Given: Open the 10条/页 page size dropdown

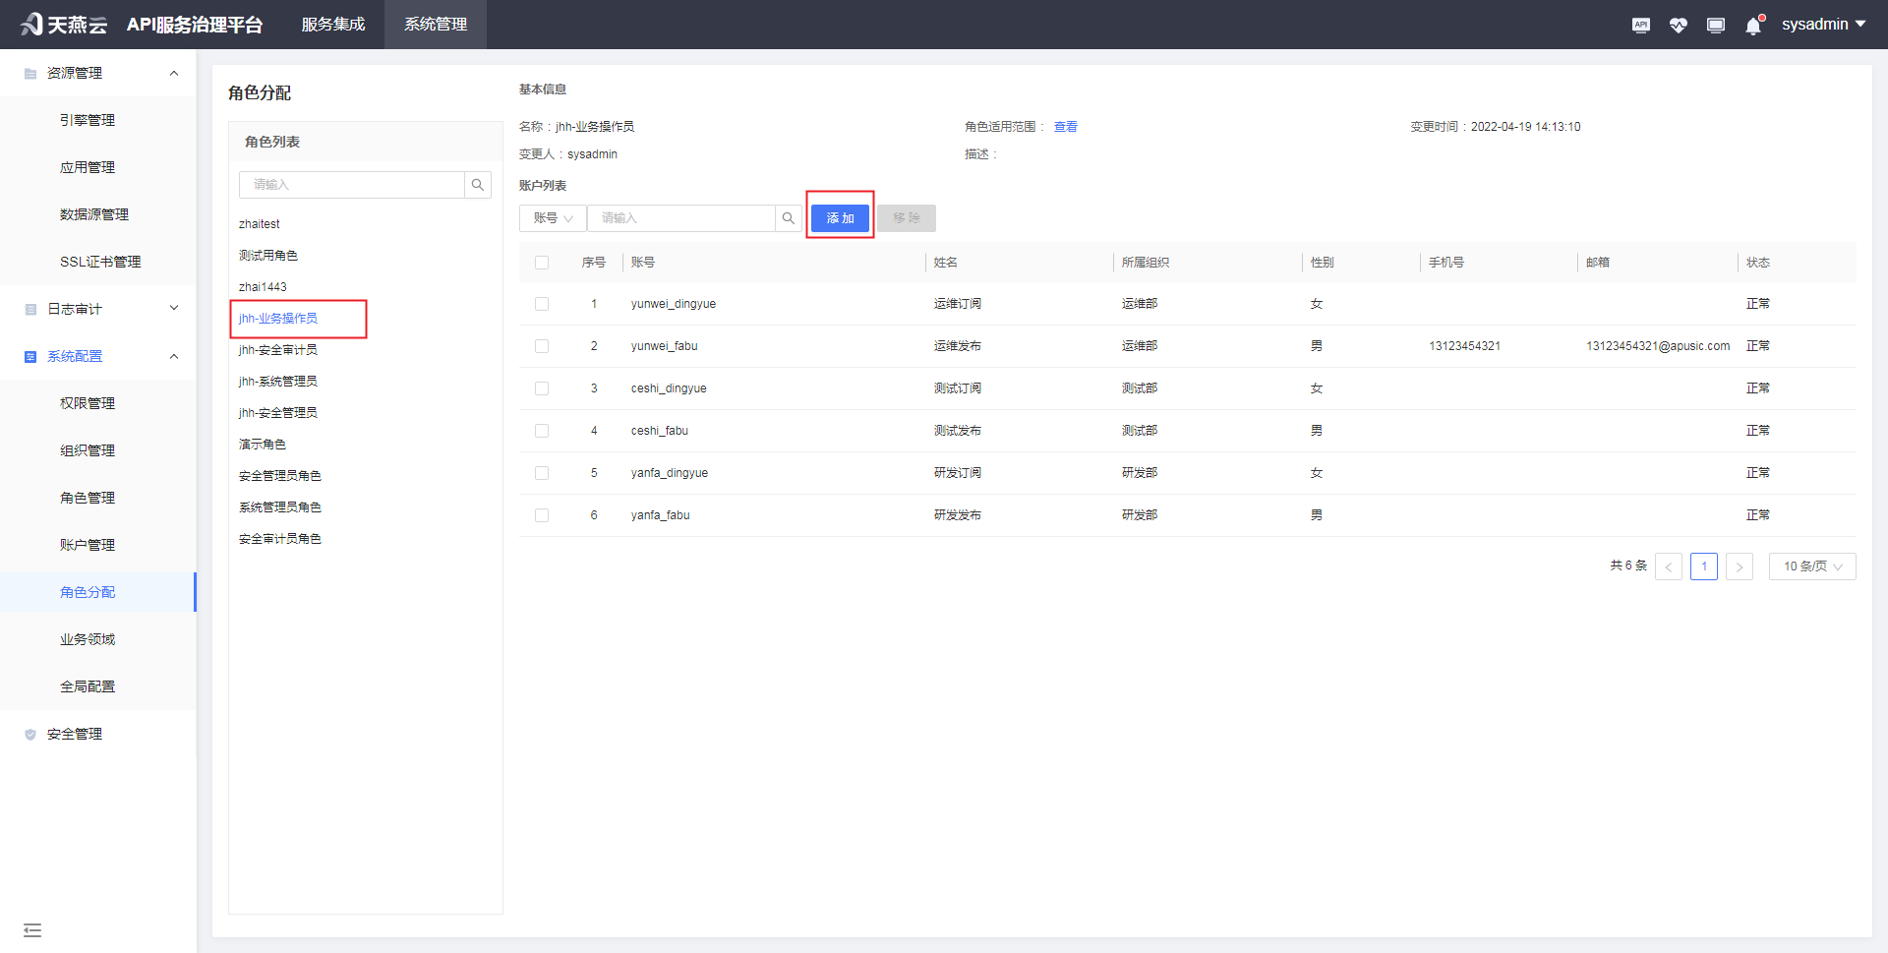Looking at the screenshot, I should [1811, 566].
